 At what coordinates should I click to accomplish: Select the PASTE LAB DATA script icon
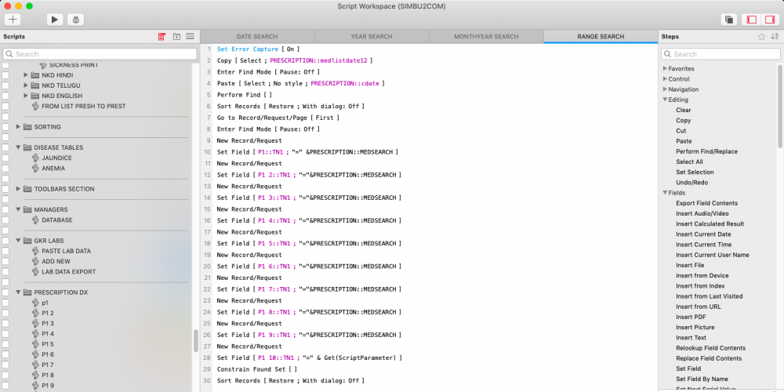click(35, 251)
